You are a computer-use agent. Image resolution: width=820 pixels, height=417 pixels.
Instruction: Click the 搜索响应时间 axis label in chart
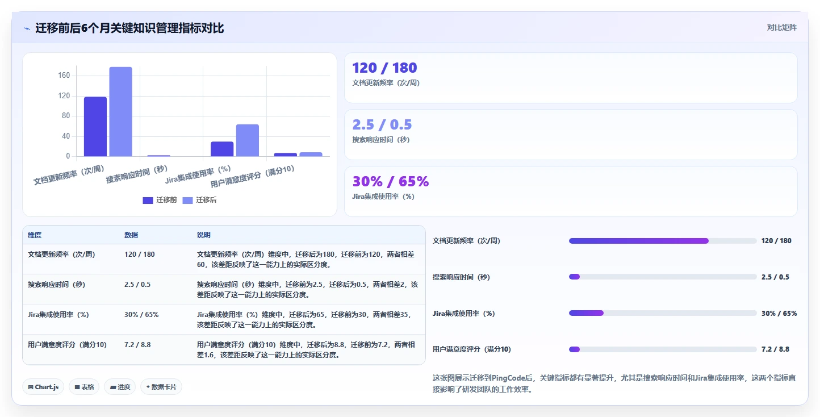tap(137, 174)
